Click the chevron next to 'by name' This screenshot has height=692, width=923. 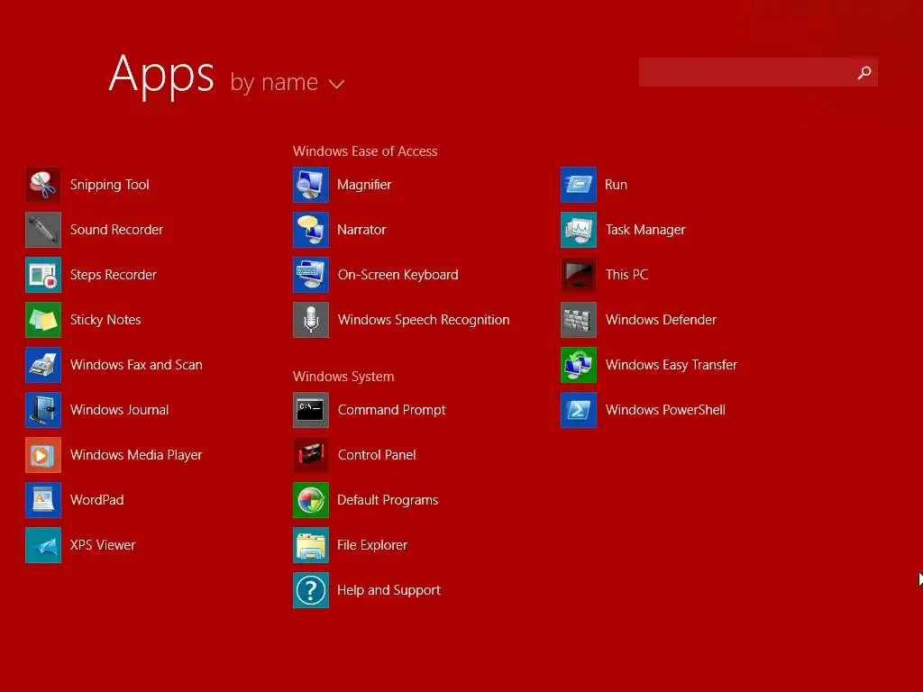click(x=336, y=84)
